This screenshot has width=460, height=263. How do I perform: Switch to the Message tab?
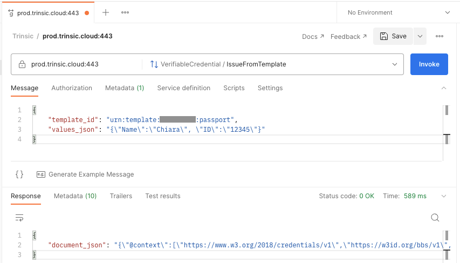click(x=25, y=88)
